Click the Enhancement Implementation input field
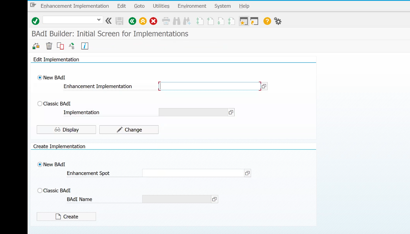Screen dimensions: 410x234 pyautogui.click(x=210, y=86)
